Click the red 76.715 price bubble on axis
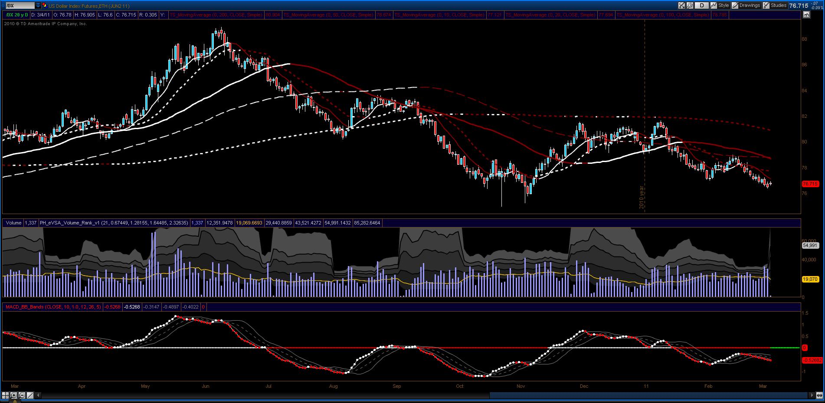The height and width of the screenshot is (403, 825). click(810, 184)
